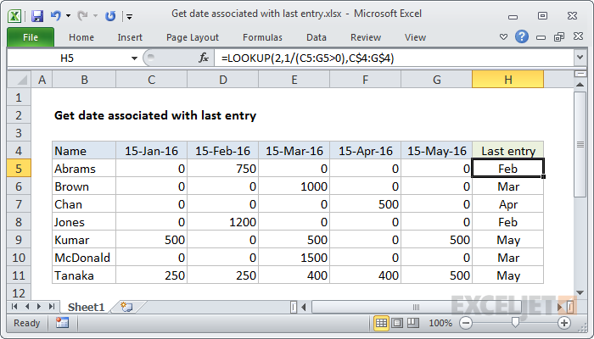
Task: Minimize the ribbon with the caret icon
Action: [503, 37]
